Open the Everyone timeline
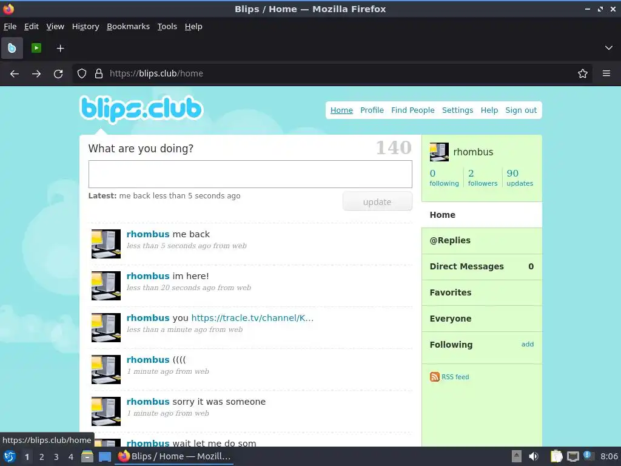This screenshot has width=621, height=466. coord(482,319)
